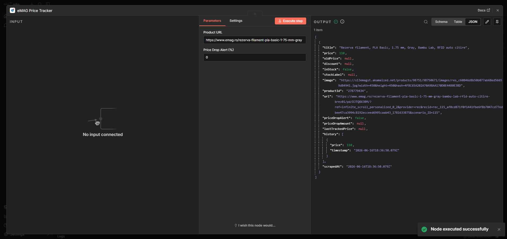Grab the panel drag handle at the top
507x239 pixels.
click(255, 14)
